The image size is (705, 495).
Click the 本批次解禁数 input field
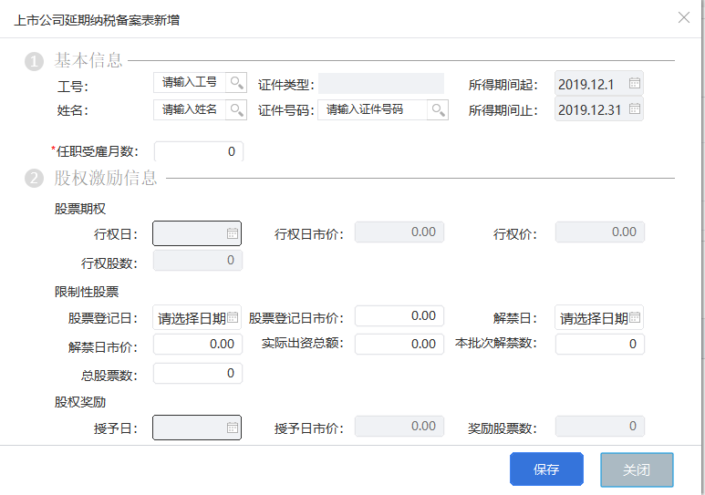tap(599, 345)
